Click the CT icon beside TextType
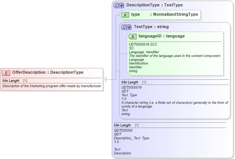The height and width of the screenshot is (159, 235). tap(126, 27)
